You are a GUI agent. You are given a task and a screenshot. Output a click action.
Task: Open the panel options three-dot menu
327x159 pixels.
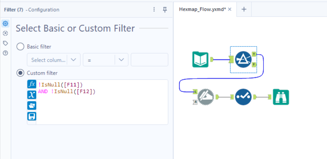[x=154, y=9]
